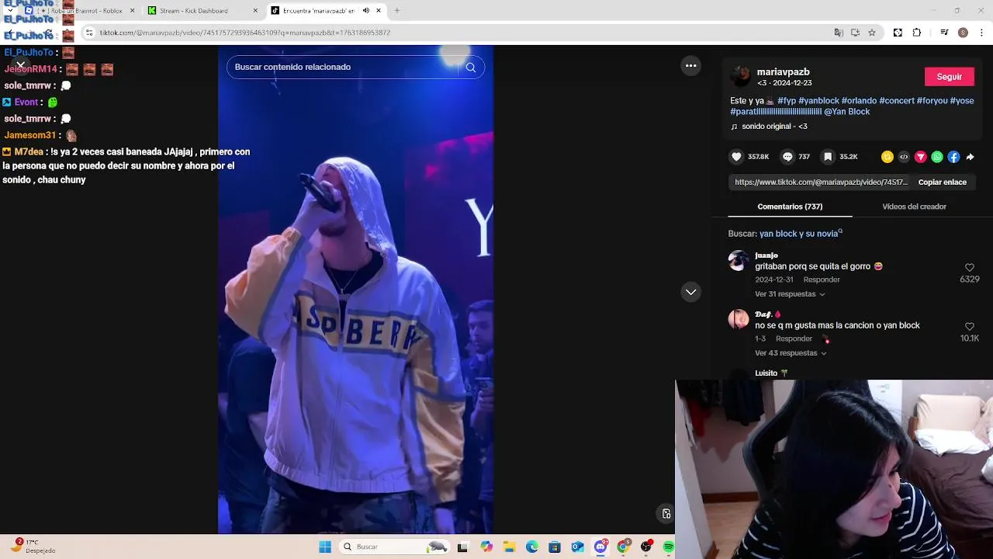
Task: Open Daf.'s profile avatar
Action: (x=739, y=319)
